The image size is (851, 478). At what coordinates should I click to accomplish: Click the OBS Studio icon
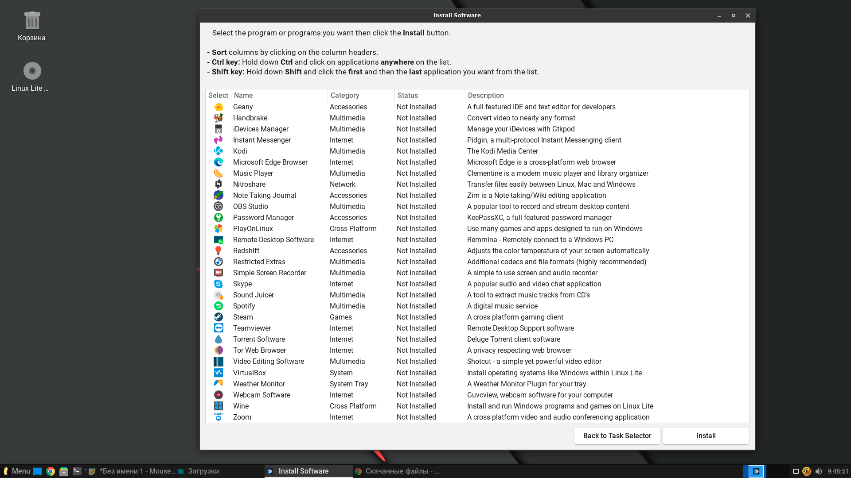218,206
